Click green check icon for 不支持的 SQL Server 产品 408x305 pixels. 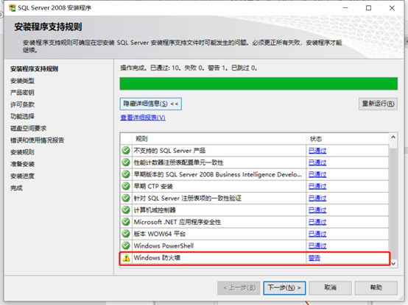tap(126, 150)
